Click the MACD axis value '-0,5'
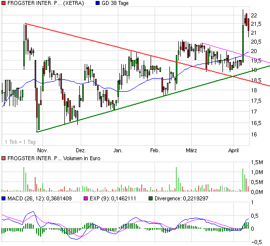 point(256,242)
